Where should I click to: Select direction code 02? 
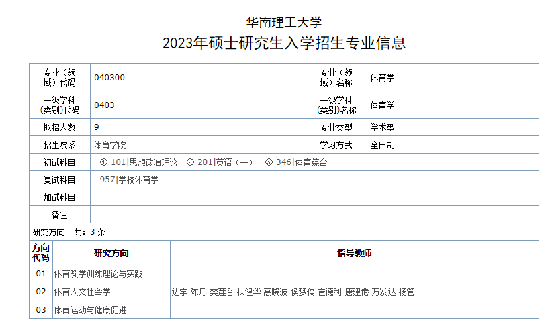click(x=41, y=292)
